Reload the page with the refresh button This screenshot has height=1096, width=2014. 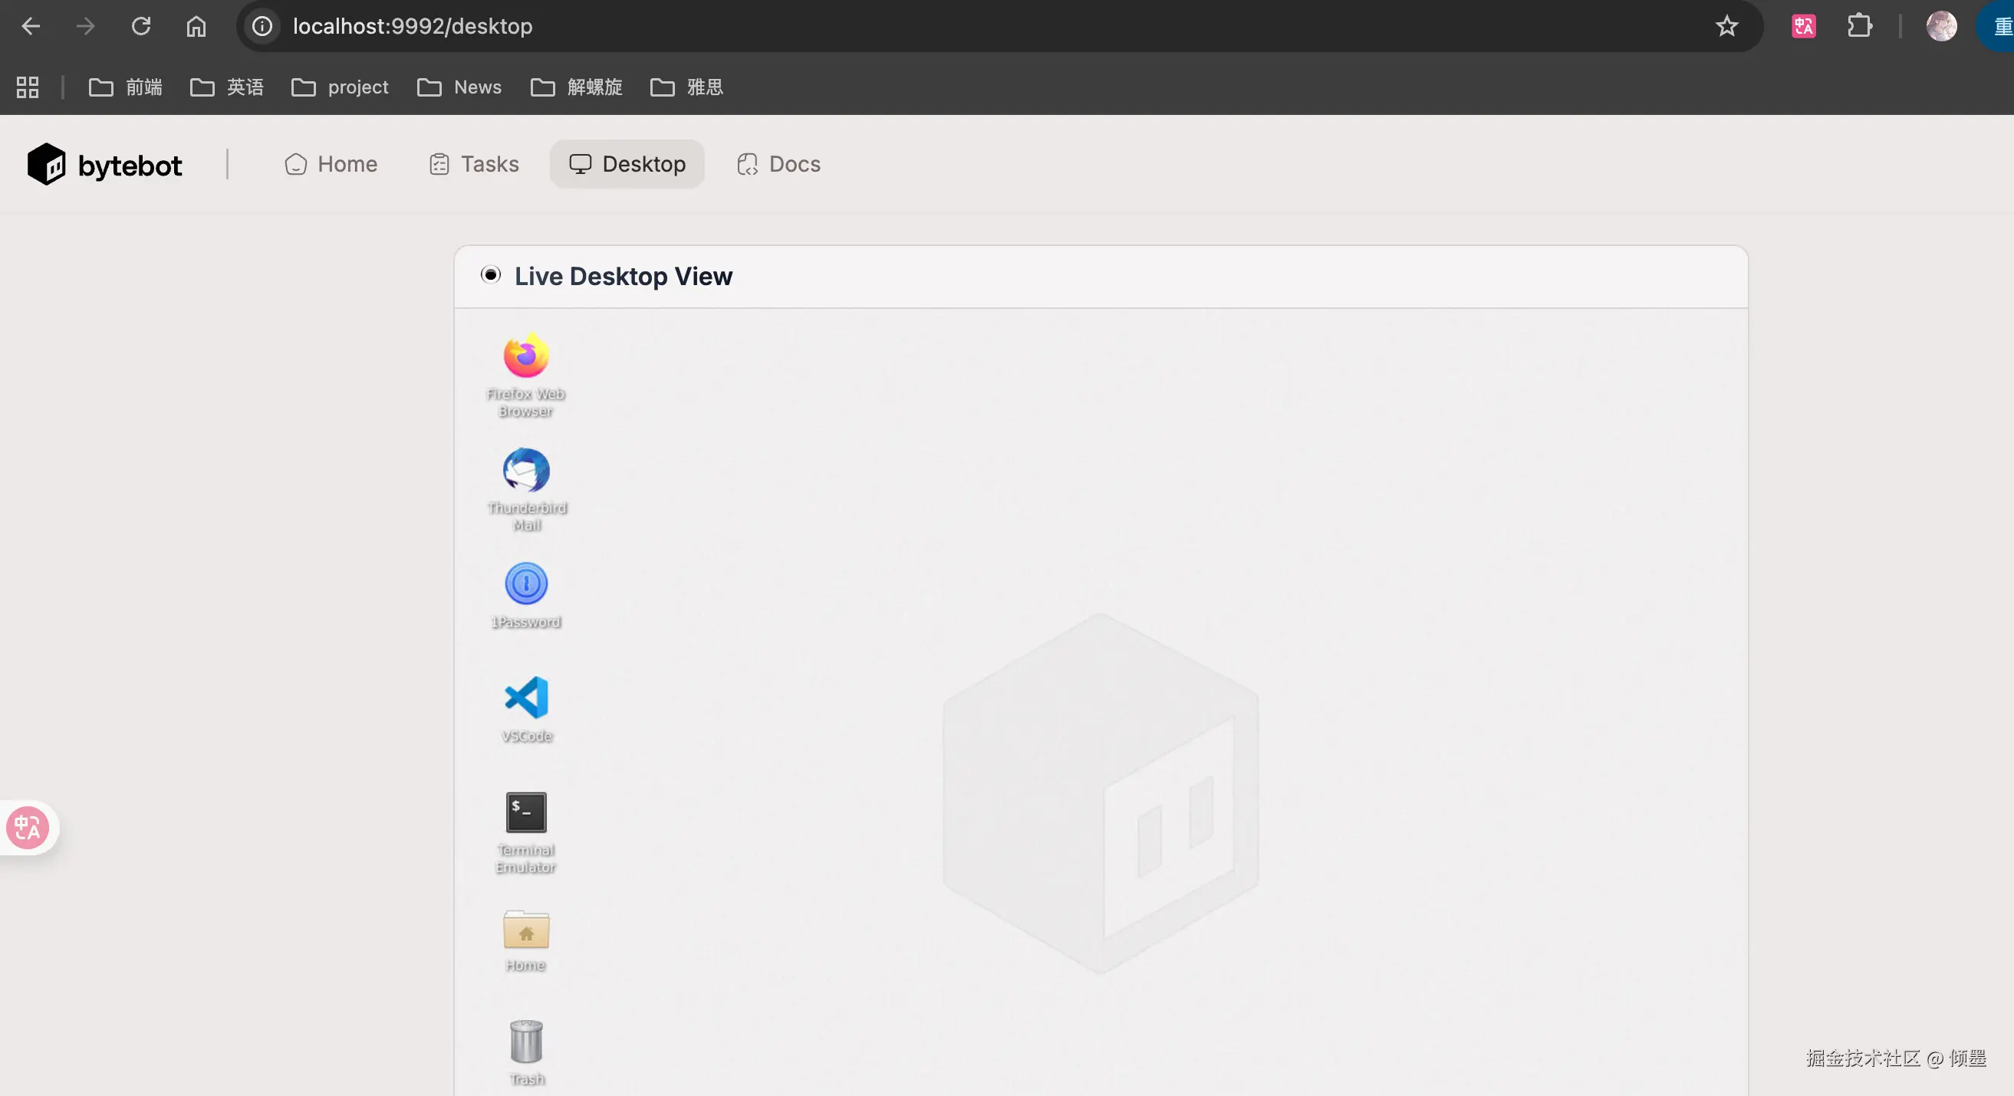pos(140,27)
